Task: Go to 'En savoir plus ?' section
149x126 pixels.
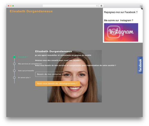Action: [24, 77]
